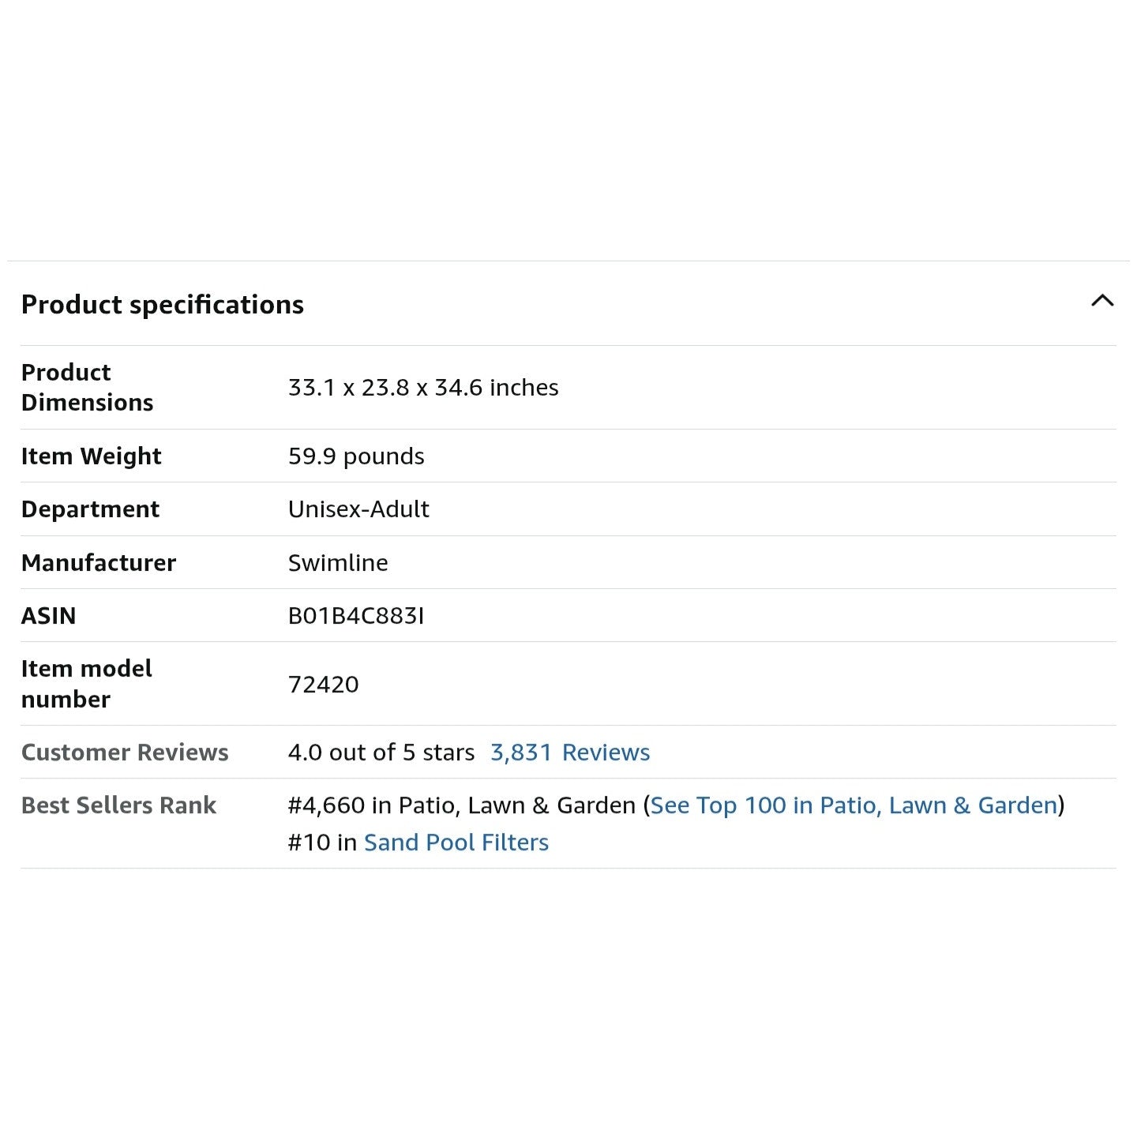
Task: Collapse the Product specifications chevron
Action: pos(1102,300)
